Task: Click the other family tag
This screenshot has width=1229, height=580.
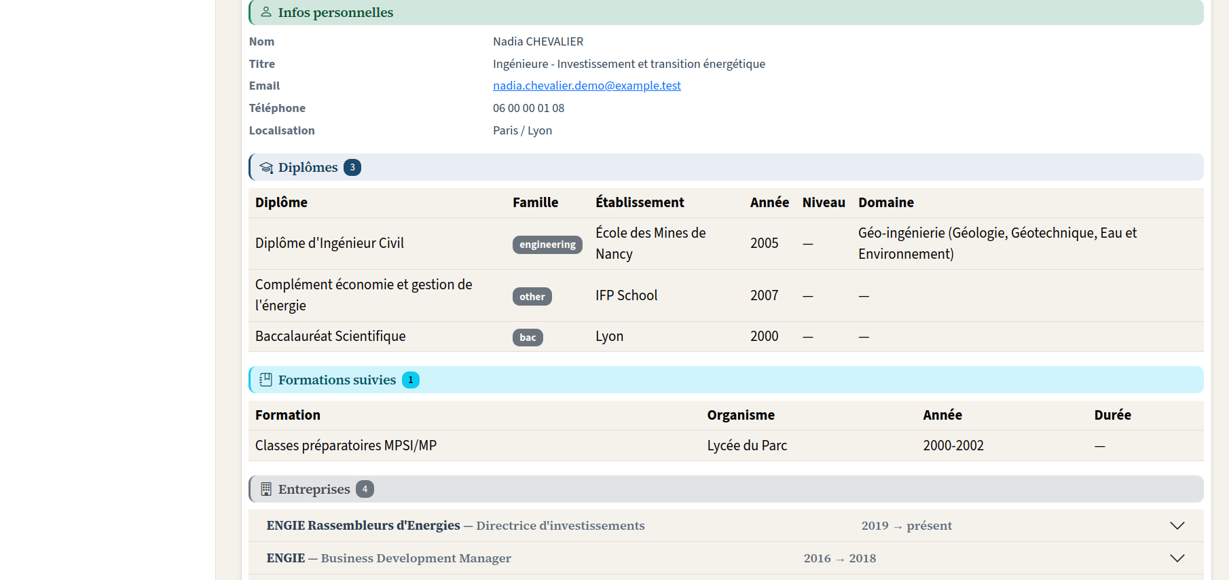Action: click(532, 297)
